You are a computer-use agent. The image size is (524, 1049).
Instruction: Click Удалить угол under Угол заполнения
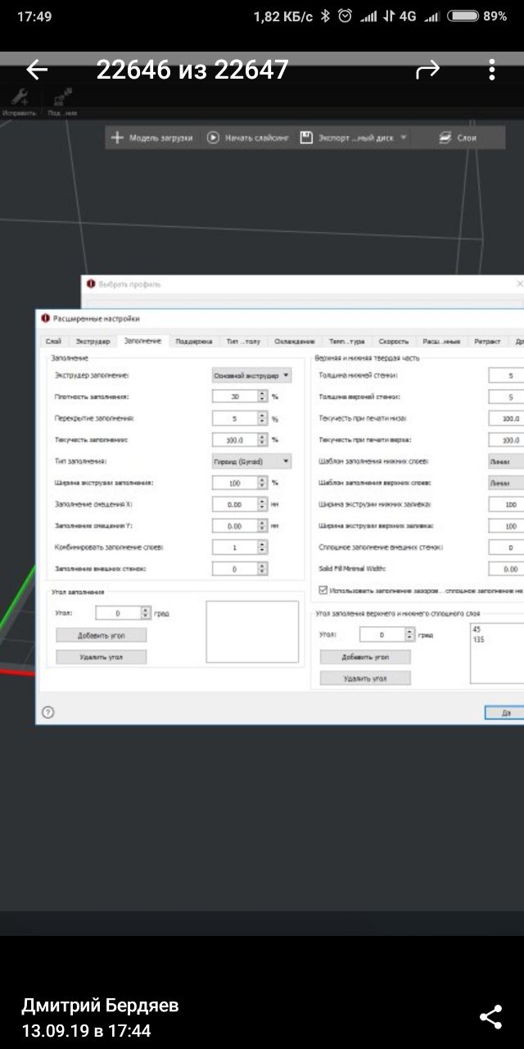click(102, 656)
